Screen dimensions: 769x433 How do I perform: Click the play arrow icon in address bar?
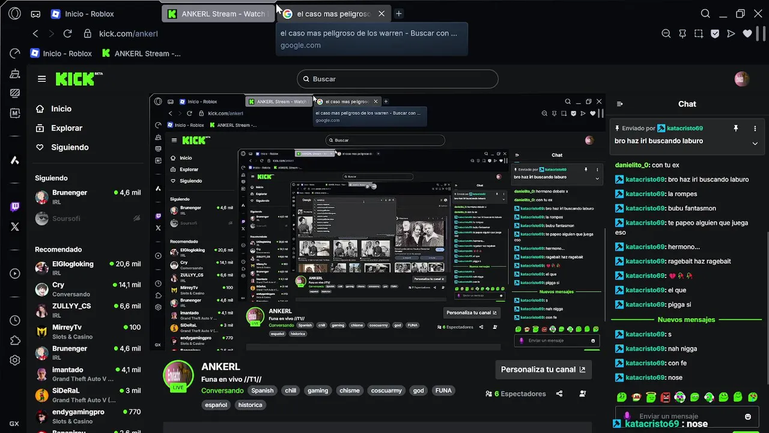(731, 34)
